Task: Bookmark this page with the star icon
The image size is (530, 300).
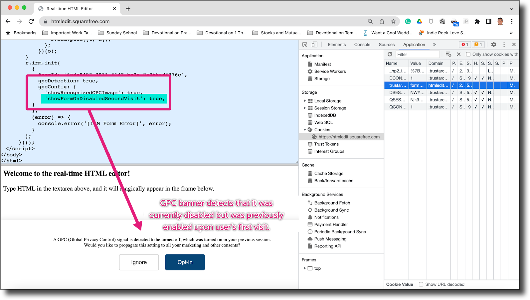Action: click(394, 21)
